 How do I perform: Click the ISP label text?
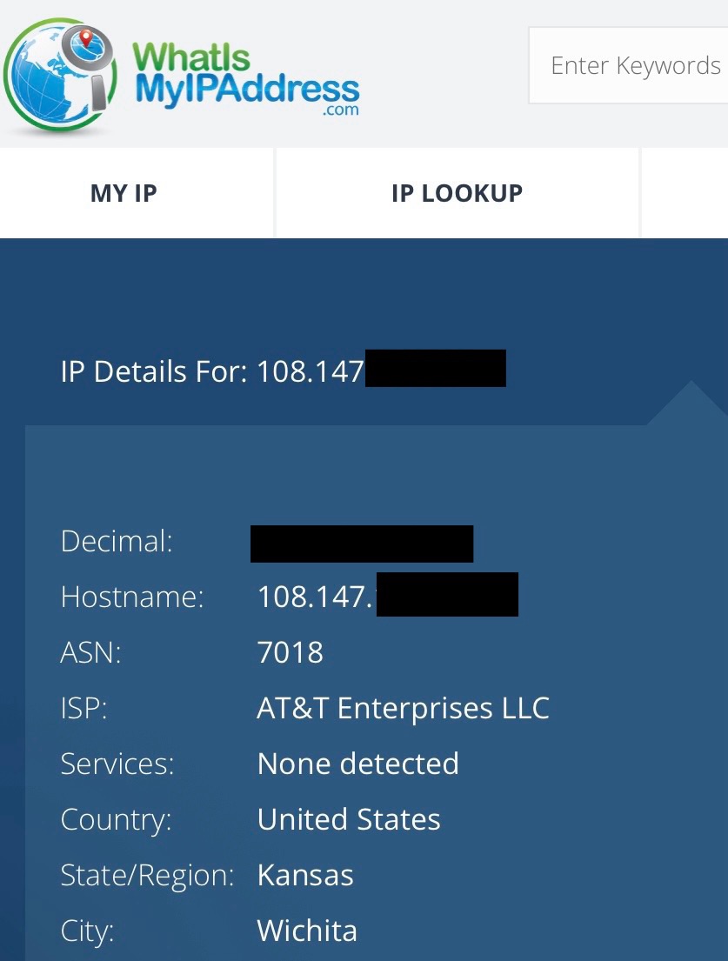point(83,708)
